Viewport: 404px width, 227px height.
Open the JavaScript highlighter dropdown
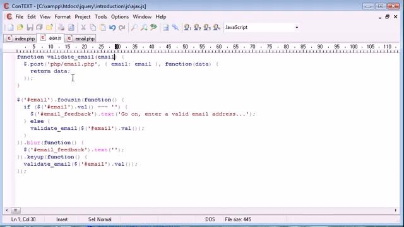point(297,27)
